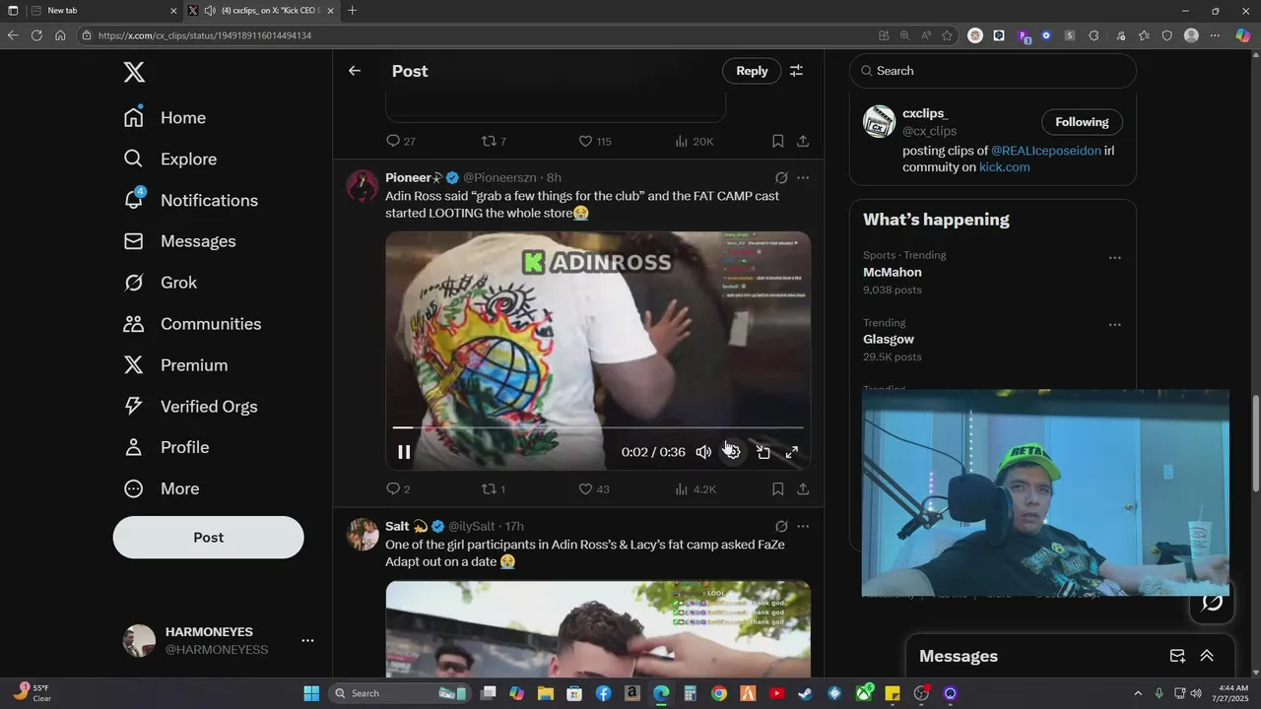Add page to browser favorites star
Viewport: 1261px width, 709px height.
point(947,35)
